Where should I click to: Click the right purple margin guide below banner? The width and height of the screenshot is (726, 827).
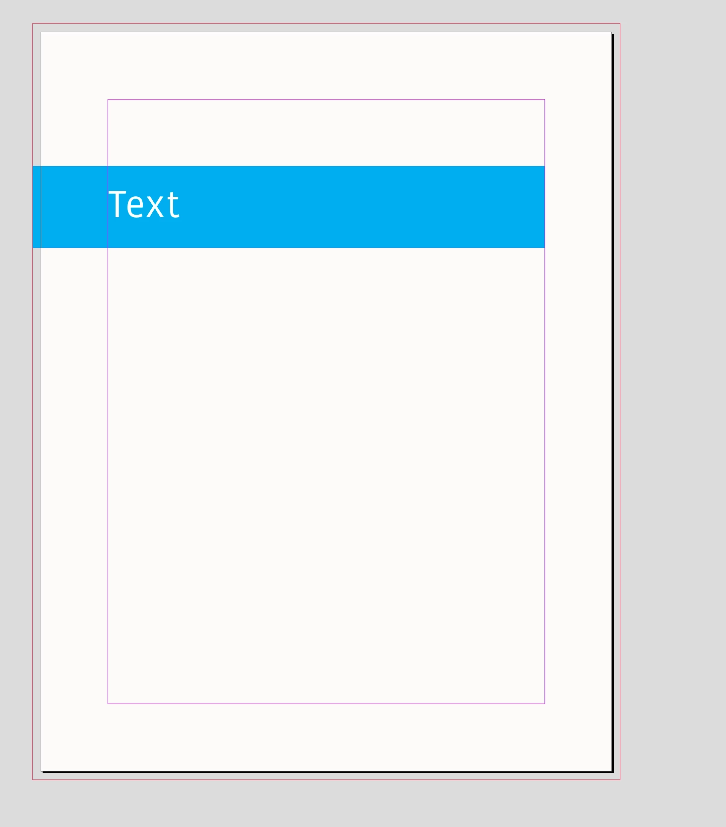(544, 475)
